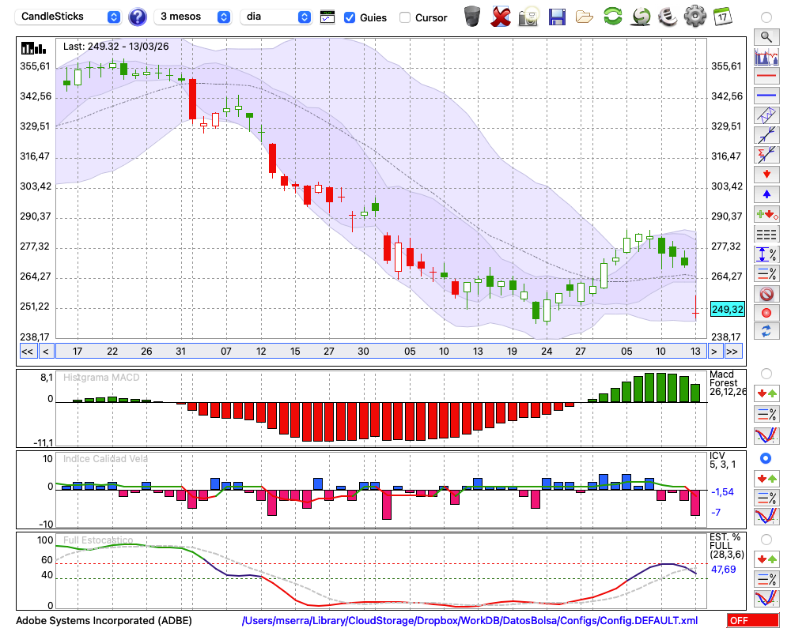
Task: Select the magnifying glass zoom tool
Action: coord(766,37)
